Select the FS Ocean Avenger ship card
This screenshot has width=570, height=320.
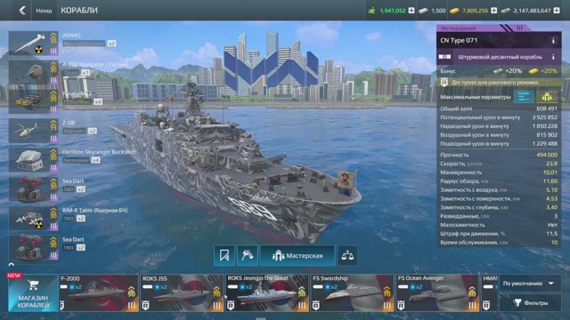437,292
